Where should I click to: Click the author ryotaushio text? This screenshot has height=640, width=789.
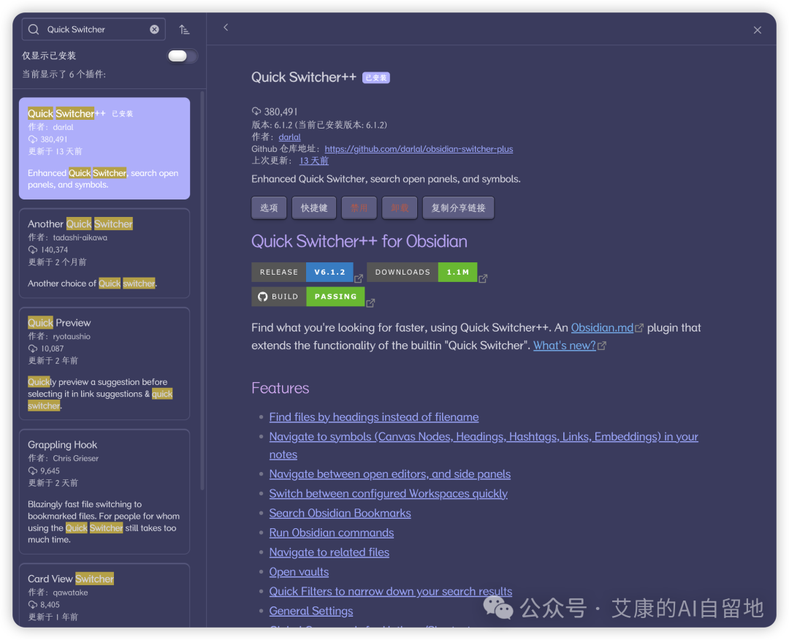coord(72,336)
